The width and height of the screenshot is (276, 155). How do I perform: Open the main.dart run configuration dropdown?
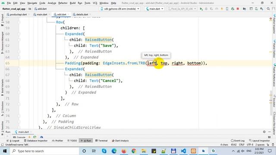pyautogui.click(x=154, y=9)
